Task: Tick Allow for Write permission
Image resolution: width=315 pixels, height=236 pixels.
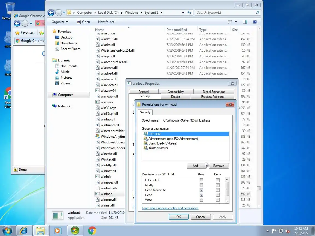Action: tap(201, 200)
